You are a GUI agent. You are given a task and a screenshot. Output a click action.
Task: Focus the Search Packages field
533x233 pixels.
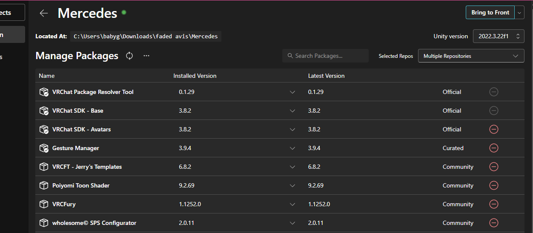point(325,56)
